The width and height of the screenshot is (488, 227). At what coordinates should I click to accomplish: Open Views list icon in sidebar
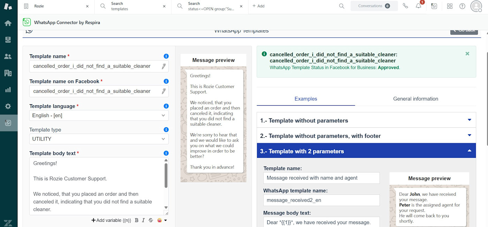[8, 40]
